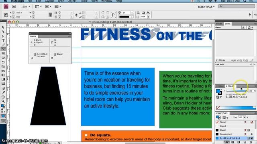Select the Eyedropper tool
The image size is (257, 144).
coord(3,93)
